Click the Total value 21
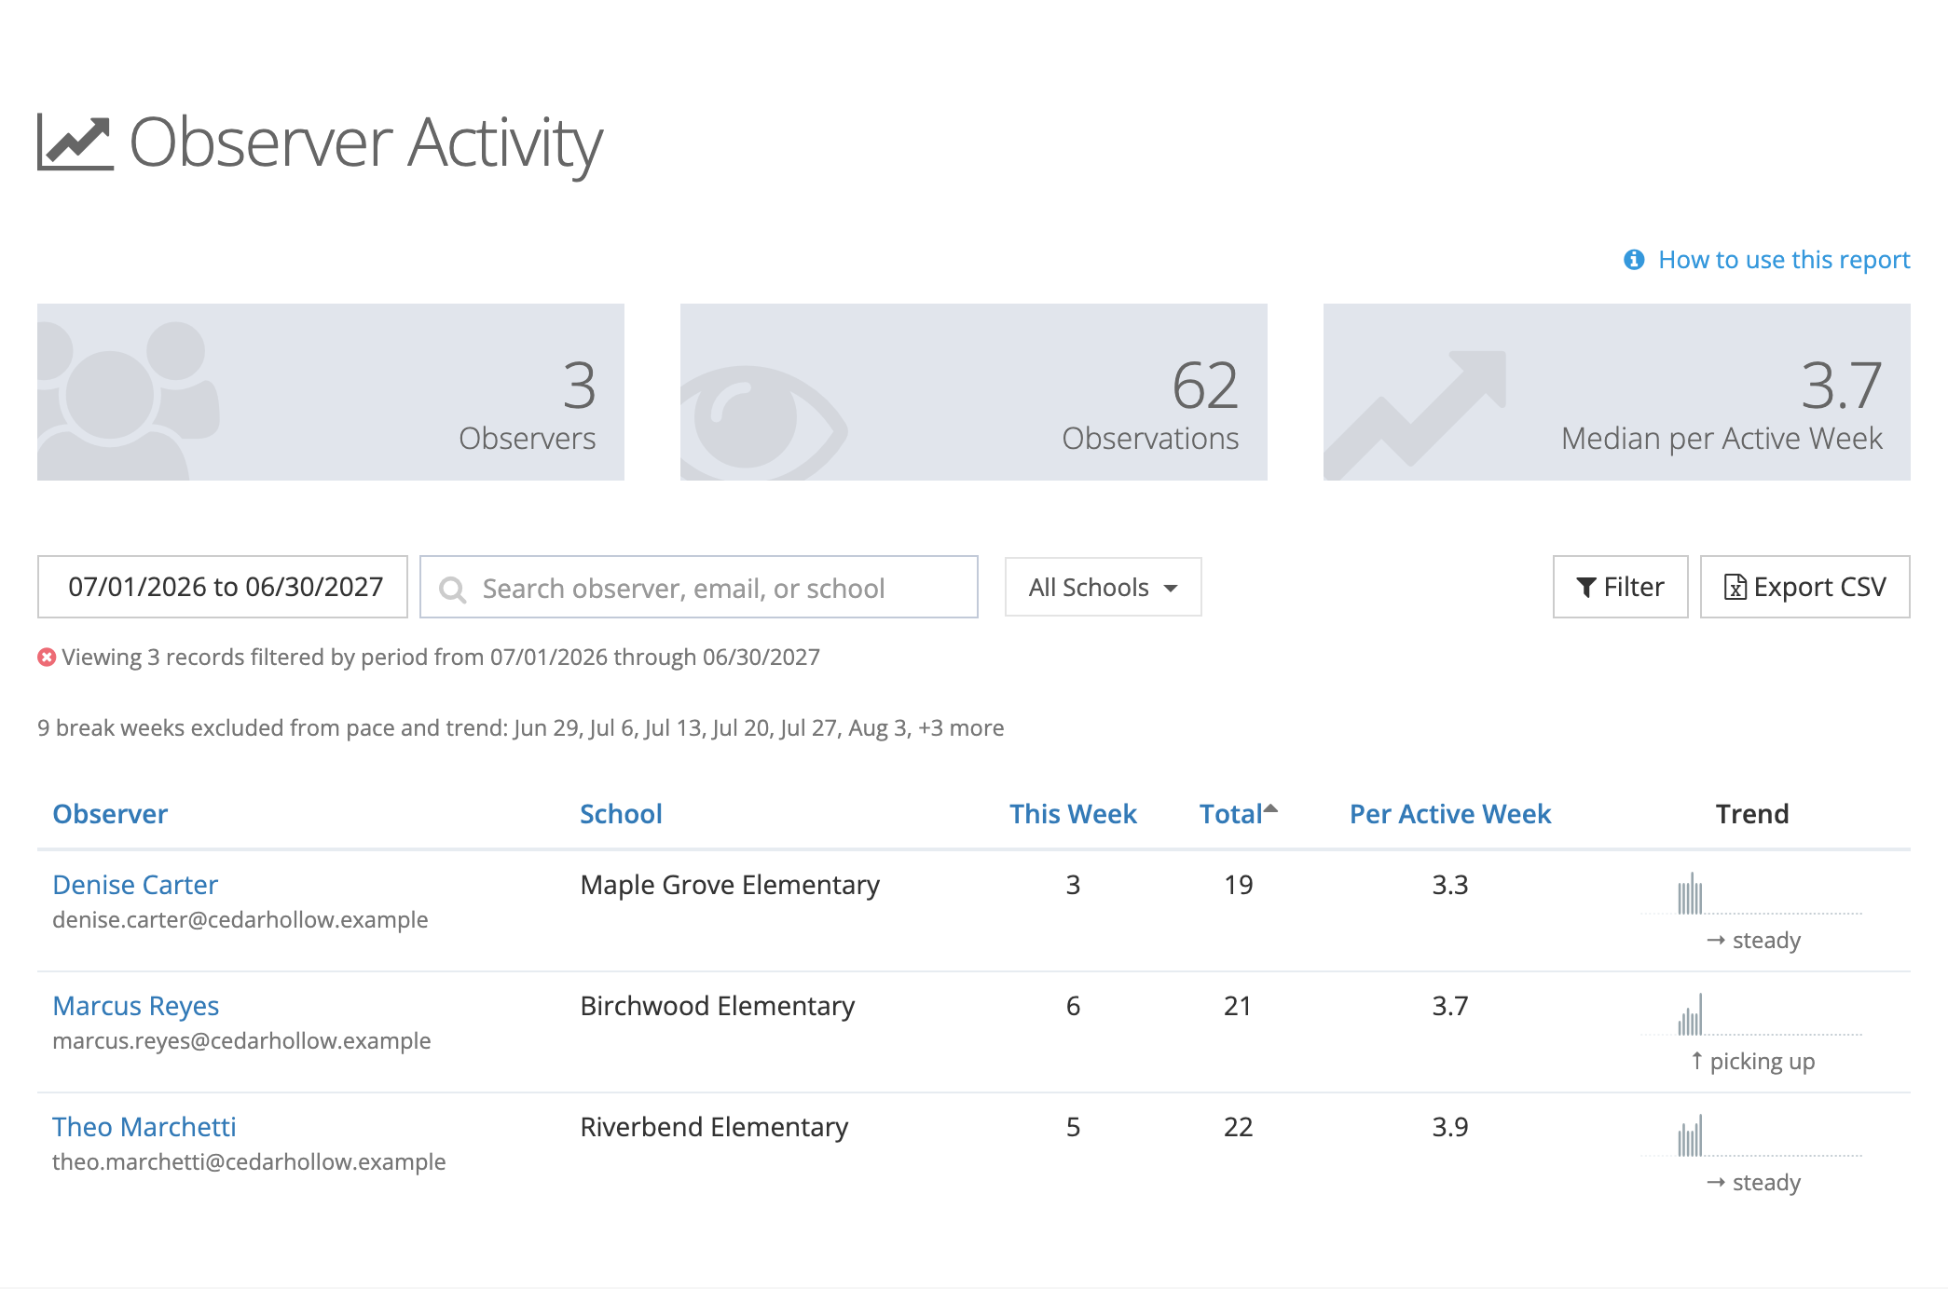Image resolution: width=1948 pixels, height=1289 pixels. (1238, 1006)
